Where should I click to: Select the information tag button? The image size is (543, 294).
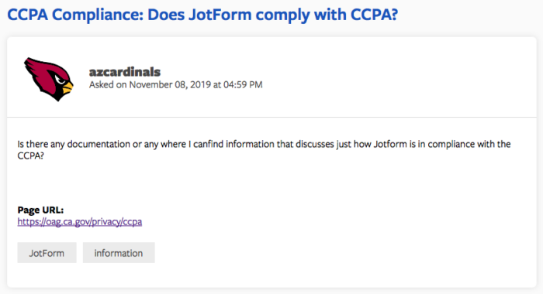point(119,253)
